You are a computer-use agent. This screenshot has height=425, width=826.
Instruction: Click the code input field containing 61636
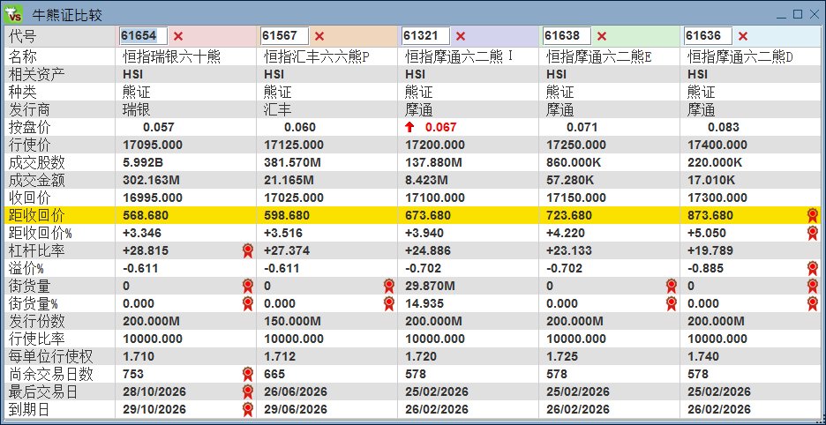click(708, 36)
